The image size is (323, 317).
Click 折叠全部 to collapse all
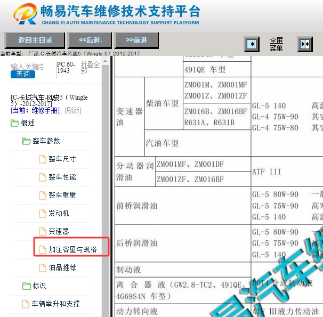coord(90,68)
